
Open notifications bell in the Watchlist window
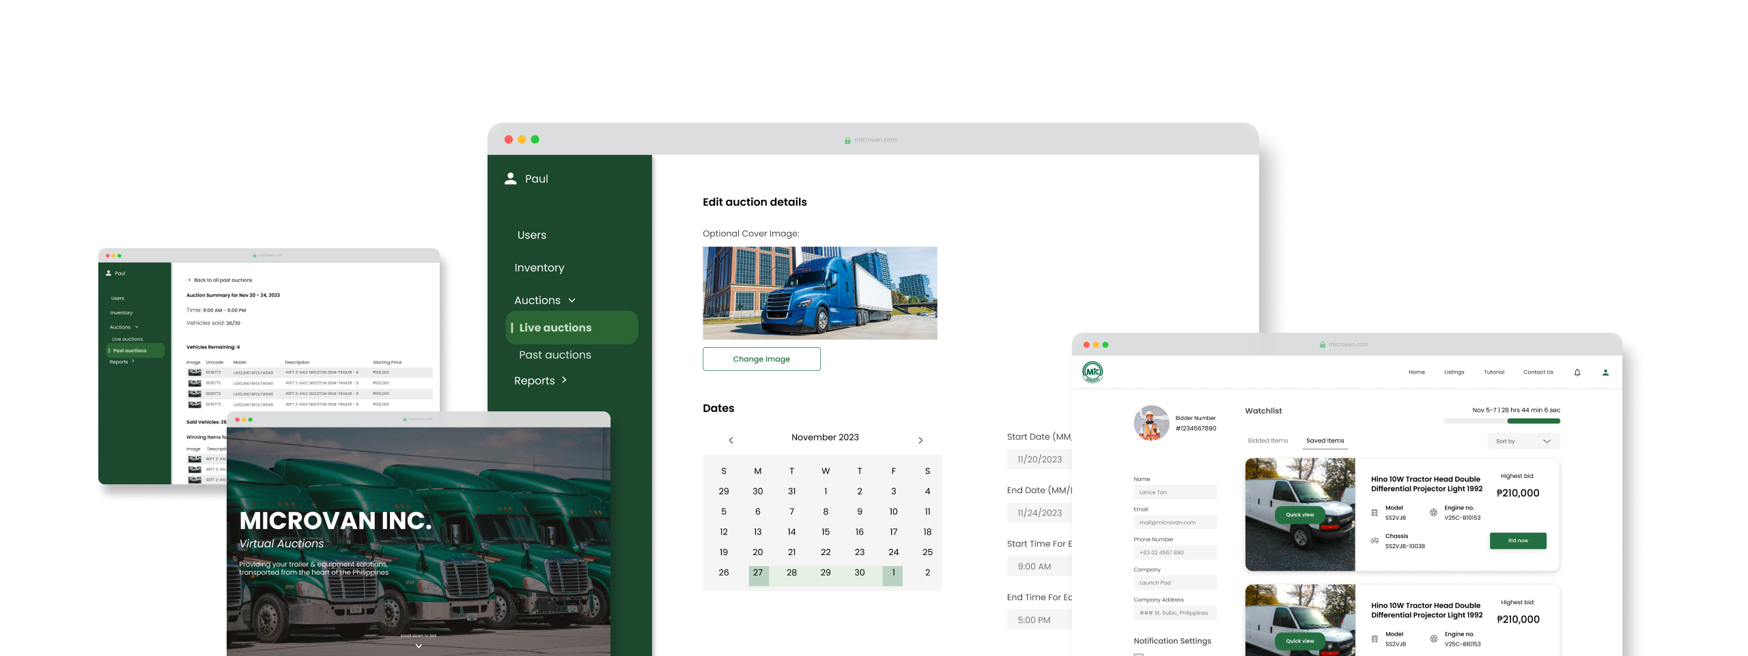coord(1577,372)
